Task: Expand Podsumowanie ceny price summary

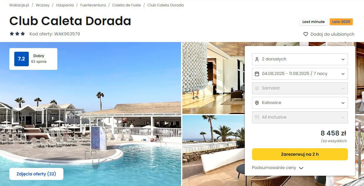Action: 278,168
